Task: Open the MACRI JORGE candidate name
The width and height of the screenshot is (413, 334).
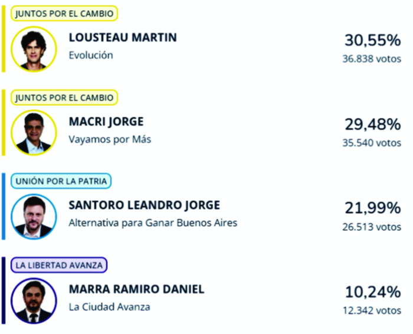Action: pos(106,121)
